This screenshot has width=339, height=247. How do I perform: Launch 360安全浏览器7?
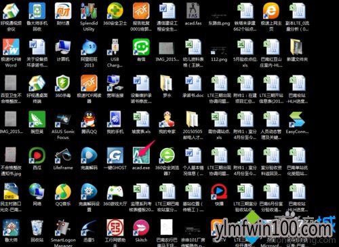point(167,161)
